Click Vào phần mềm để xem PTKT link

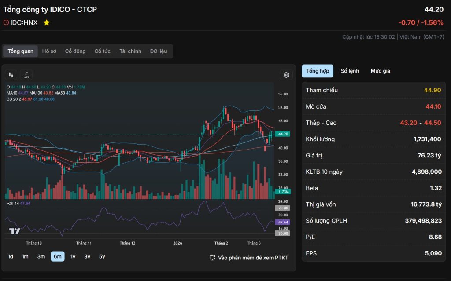pos(253,258)
